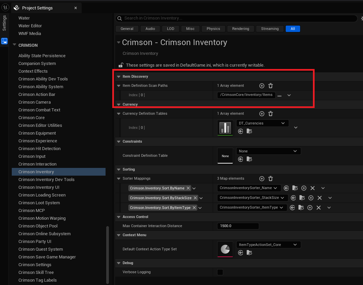The width and height of the screenshot is (363, 285).
Task: Select the Physics filter tab
Action: pyautogui.click(x=213, y=29)
